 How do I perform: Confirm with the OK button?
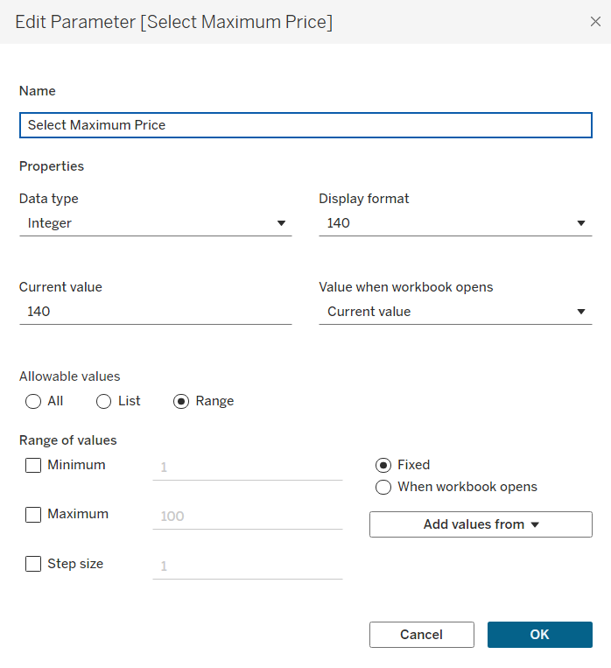(539, 635)
